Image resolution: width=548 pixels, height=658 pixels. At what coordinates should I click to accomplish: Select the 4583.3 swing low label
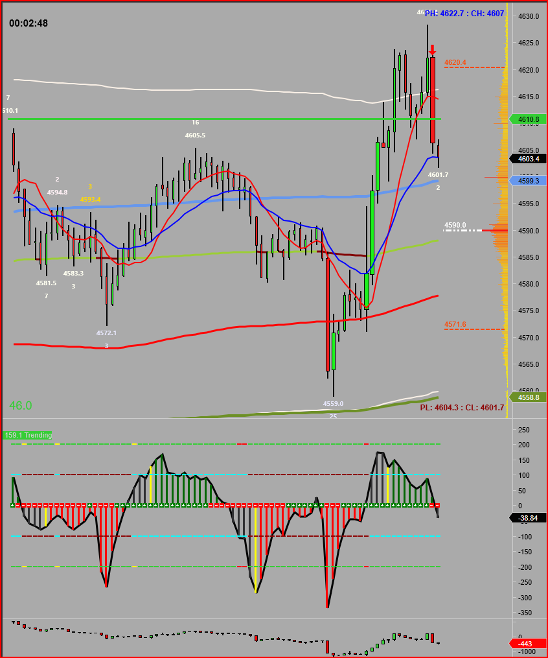(73, 273)
